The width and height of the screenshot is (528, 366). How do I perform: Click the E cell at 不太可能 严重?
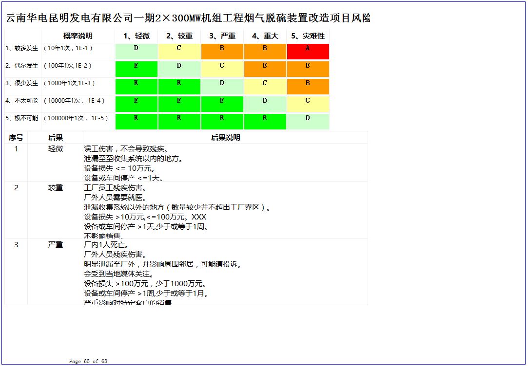[222, 104]
